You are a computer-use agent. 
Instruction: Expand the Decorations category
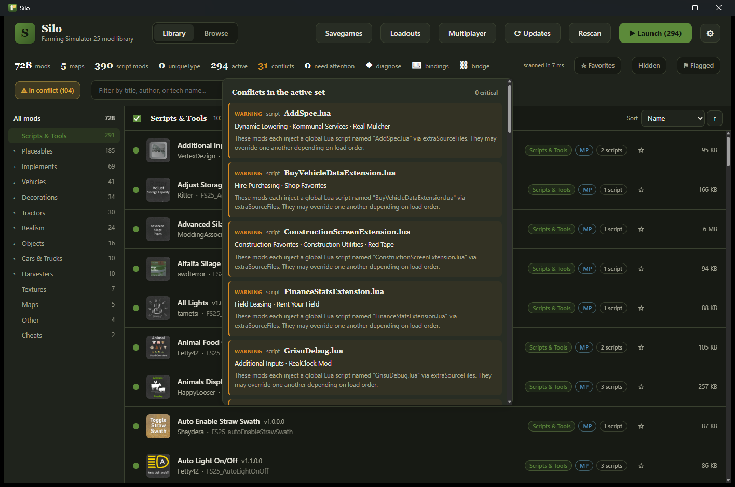(x=15, y=198)
